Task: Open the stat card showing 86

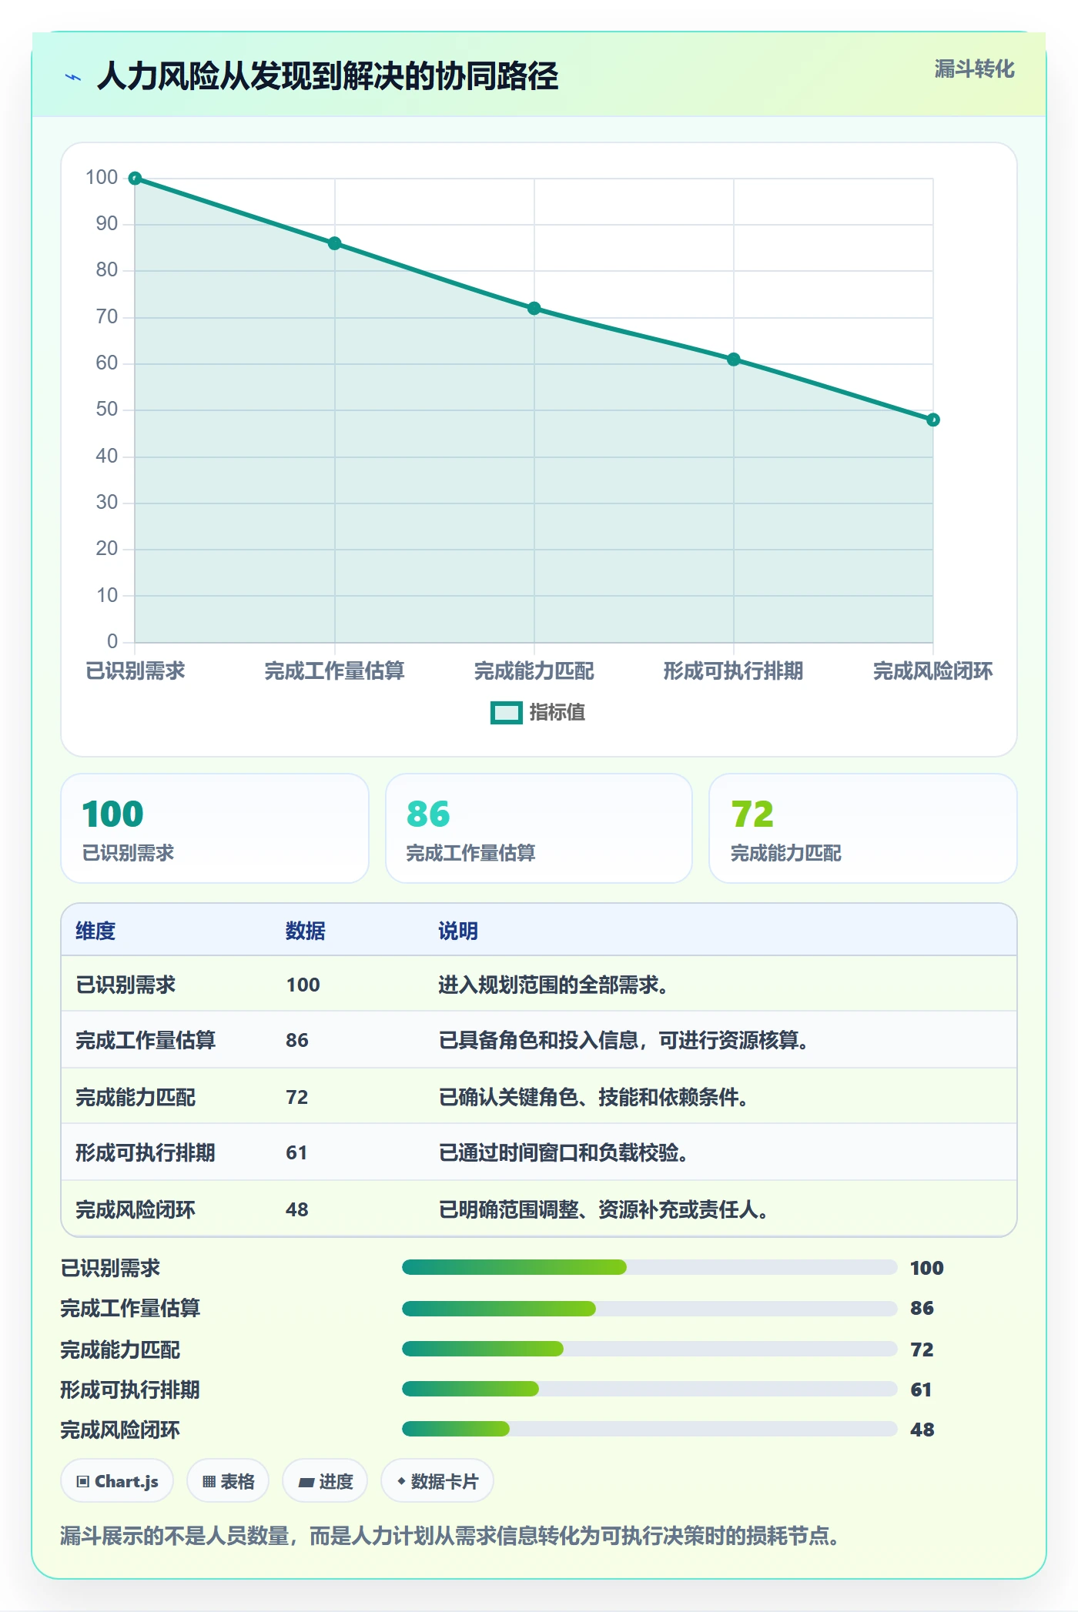Action: pyautogui.click(x=539, y=828)
